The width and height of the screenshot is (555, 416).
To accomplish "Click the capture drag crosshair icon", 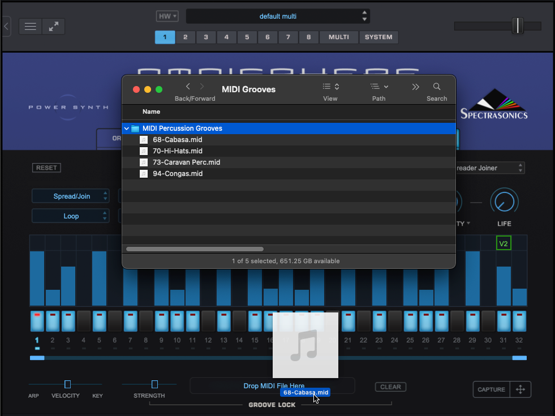I will pos(520,389).
